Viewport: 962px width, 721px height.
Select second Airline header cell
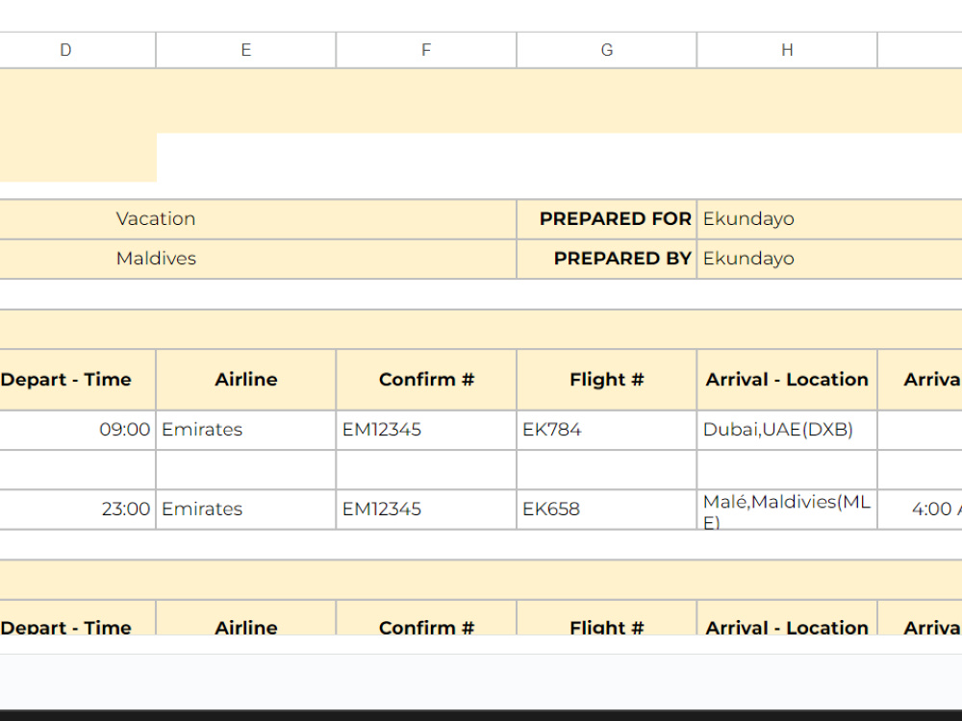tap(246, 618)
